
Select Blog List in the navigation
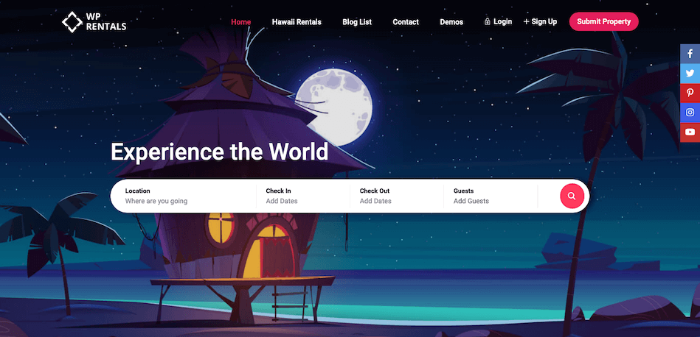[357, 22]
